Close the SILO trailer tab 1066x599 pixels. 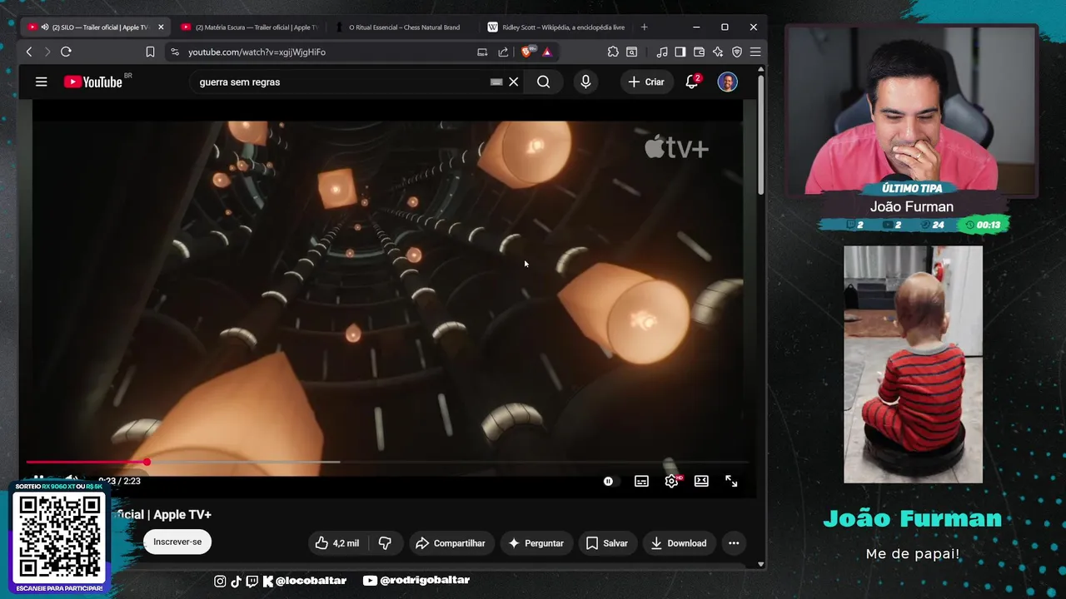[161, 27]
